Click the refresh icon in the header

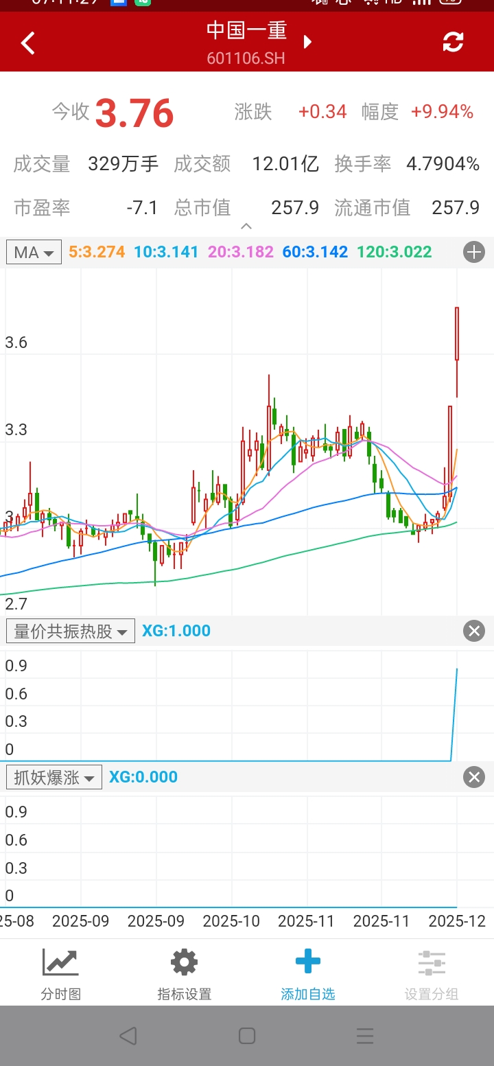(x=453, y=43)
